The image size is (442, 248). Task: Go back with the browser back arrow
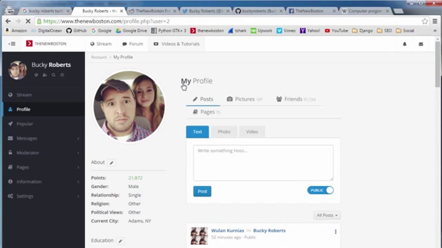[8, 21]
